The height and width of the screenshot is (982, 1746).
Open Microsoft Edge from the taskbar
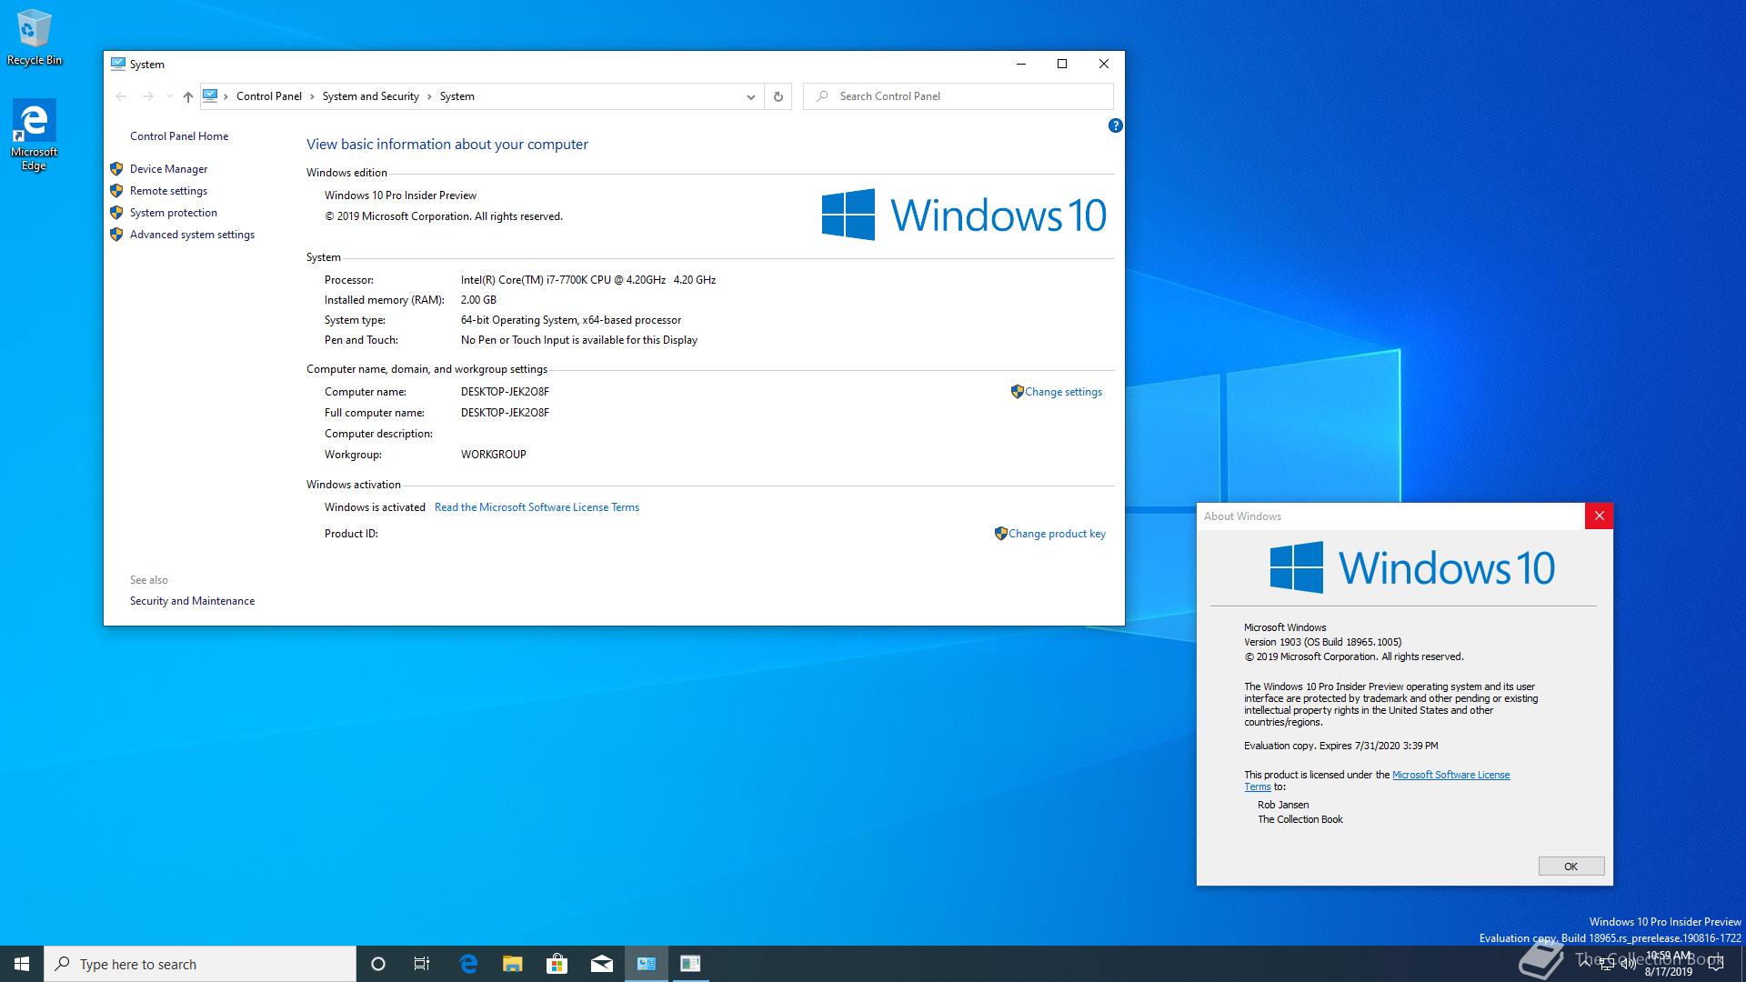[469, 963]
